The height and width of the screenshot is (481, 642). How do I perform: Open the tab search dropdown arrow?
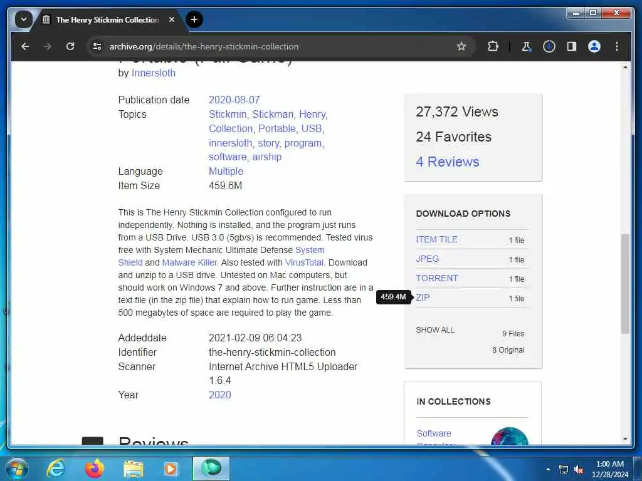[23, 19]
